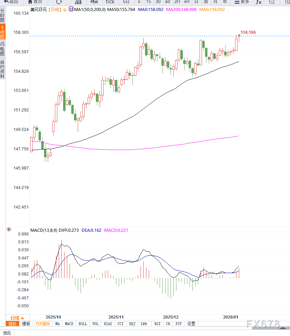Click the MA1 indicator chart icon

71,9
